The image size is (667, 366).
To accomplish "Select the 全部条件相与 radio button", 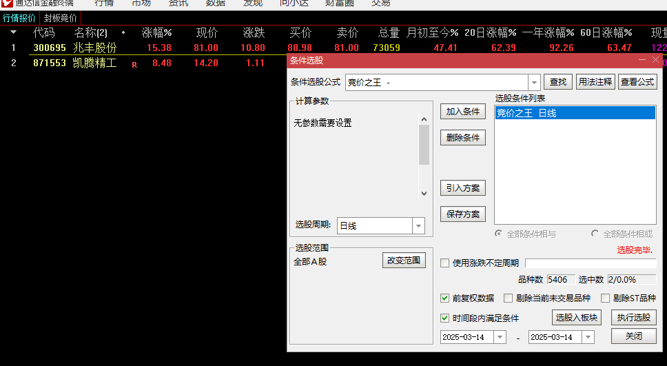I will pos(499,234).
